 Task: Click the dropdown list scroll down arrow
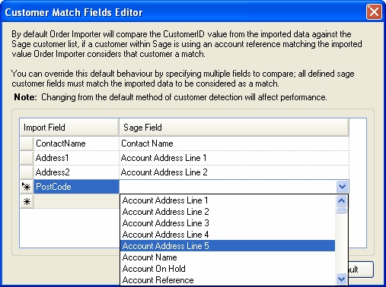point(342,279)
